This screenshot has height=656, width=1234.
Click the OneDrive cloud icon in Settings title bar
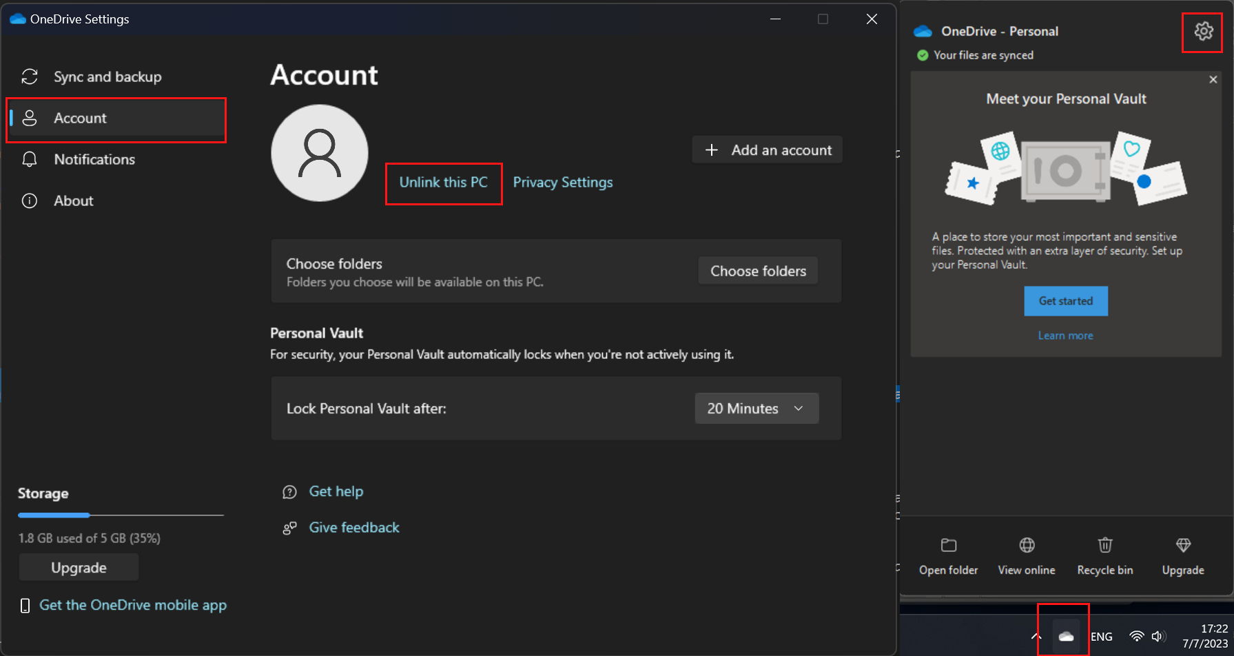[x=18, y=19]
